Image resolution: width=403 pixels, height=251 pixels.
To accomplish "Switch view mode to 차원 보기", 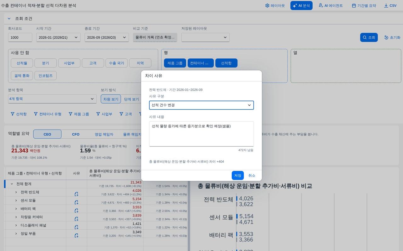I will (111, 99).
